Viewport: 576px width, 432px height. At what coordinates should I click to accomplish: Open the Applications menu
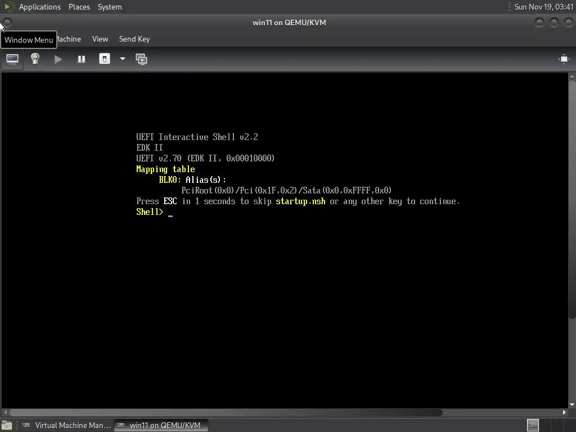[x=40, y=7]
